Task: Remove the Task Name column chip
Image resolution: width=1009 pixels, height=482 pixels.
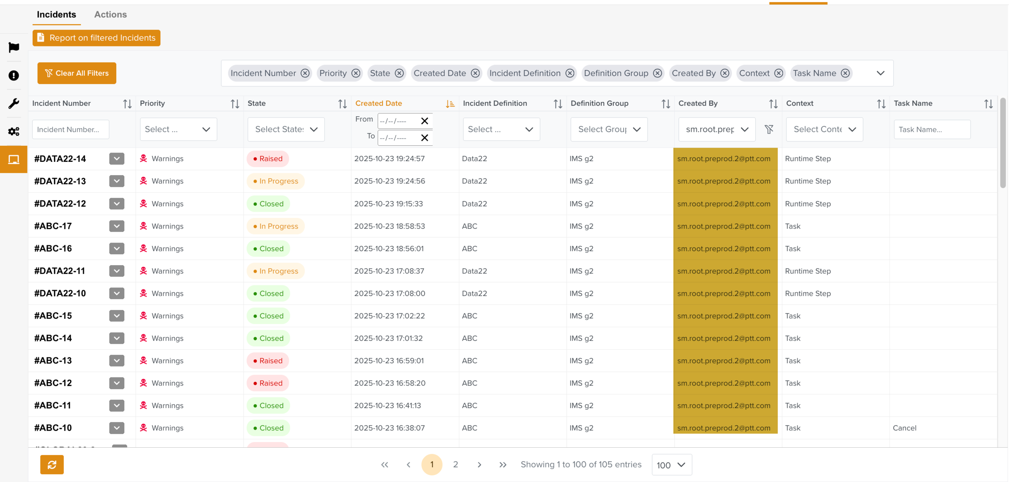Action: (845, 73)
